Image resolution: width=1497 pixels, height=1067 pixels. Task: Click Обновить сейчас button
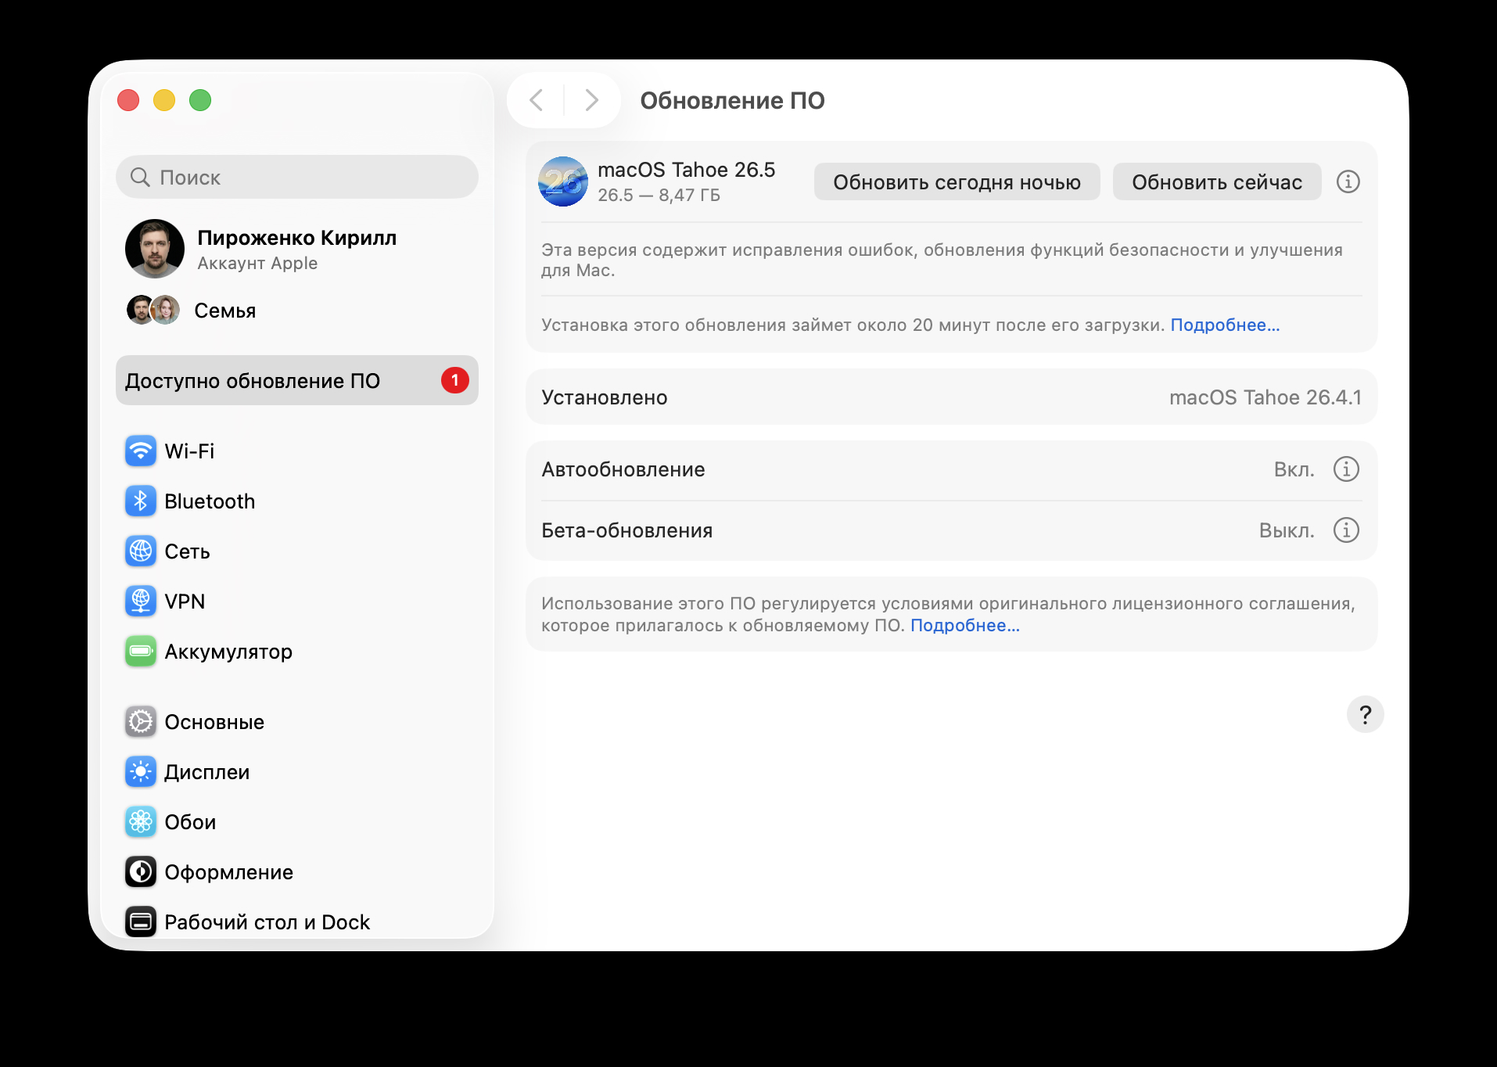tap(1217, 181)
